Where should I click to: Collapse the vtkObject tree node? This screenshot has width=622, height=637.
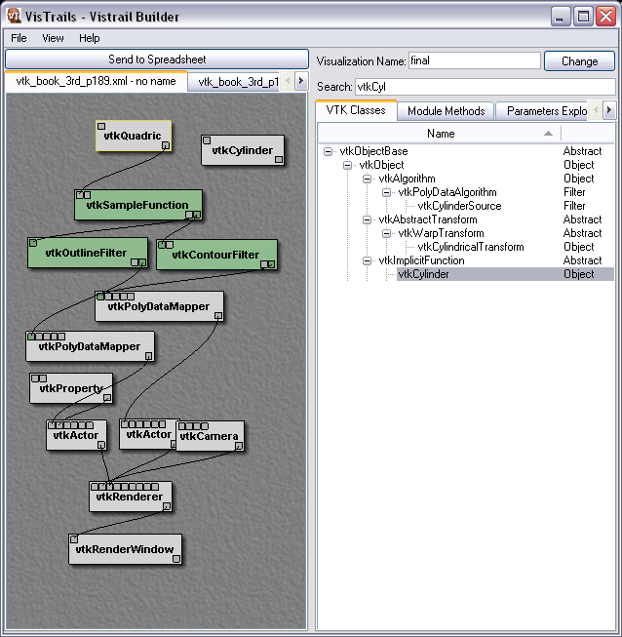(x=347, y=165)
